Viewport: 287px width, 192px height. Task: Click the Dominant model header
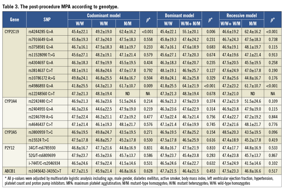pos(179,16)
